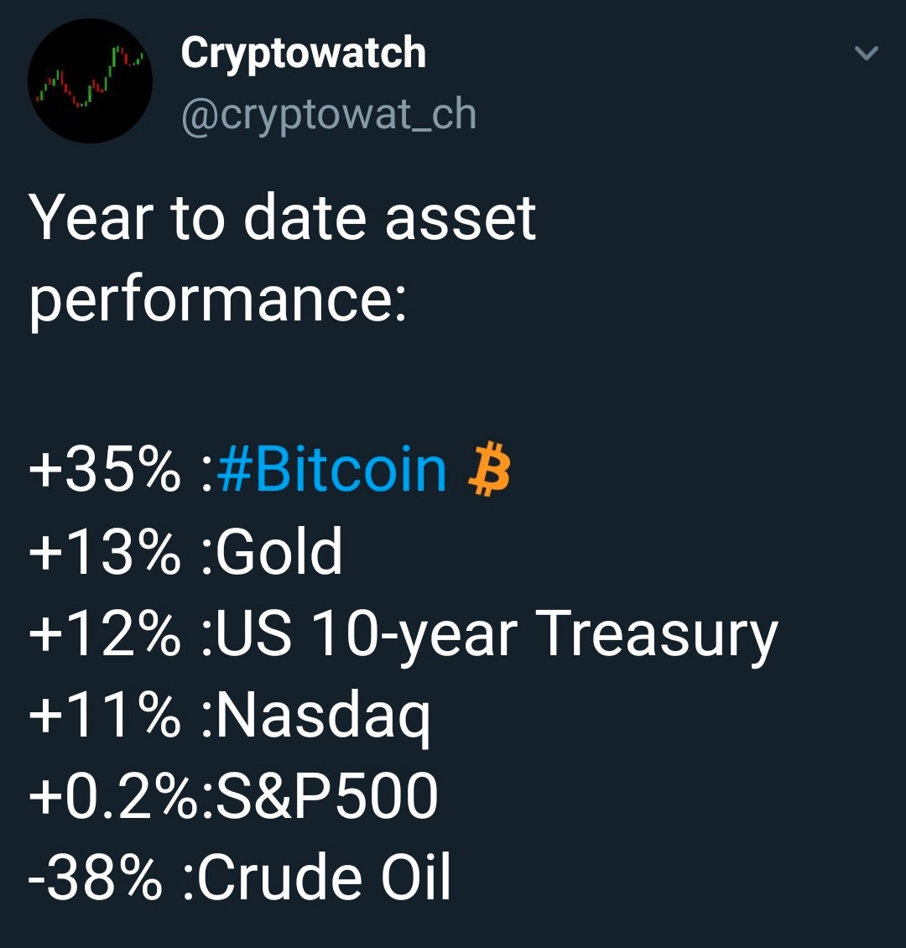
Task: Select the S&P500 text
Action: 326,795
